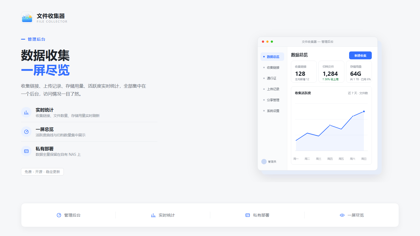This screenshot has width=420, height=236.
Task: Click the 管理后台 text in bottom bar
Action: (72, 215)
